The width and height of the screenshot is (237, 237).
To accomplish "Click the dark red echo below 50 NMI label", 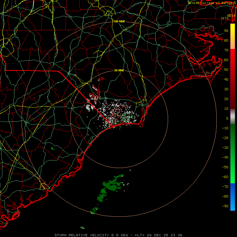I will click(102, 78).
